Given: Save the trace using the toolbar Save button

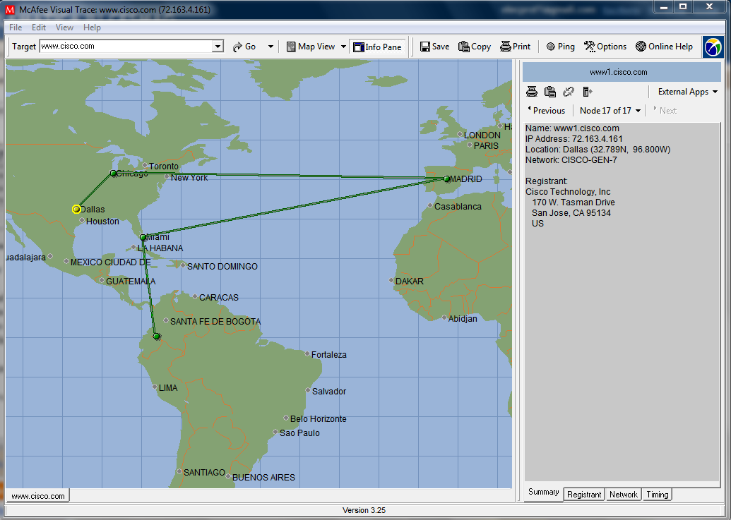Looking at the screenshot, I should [434, 47].
